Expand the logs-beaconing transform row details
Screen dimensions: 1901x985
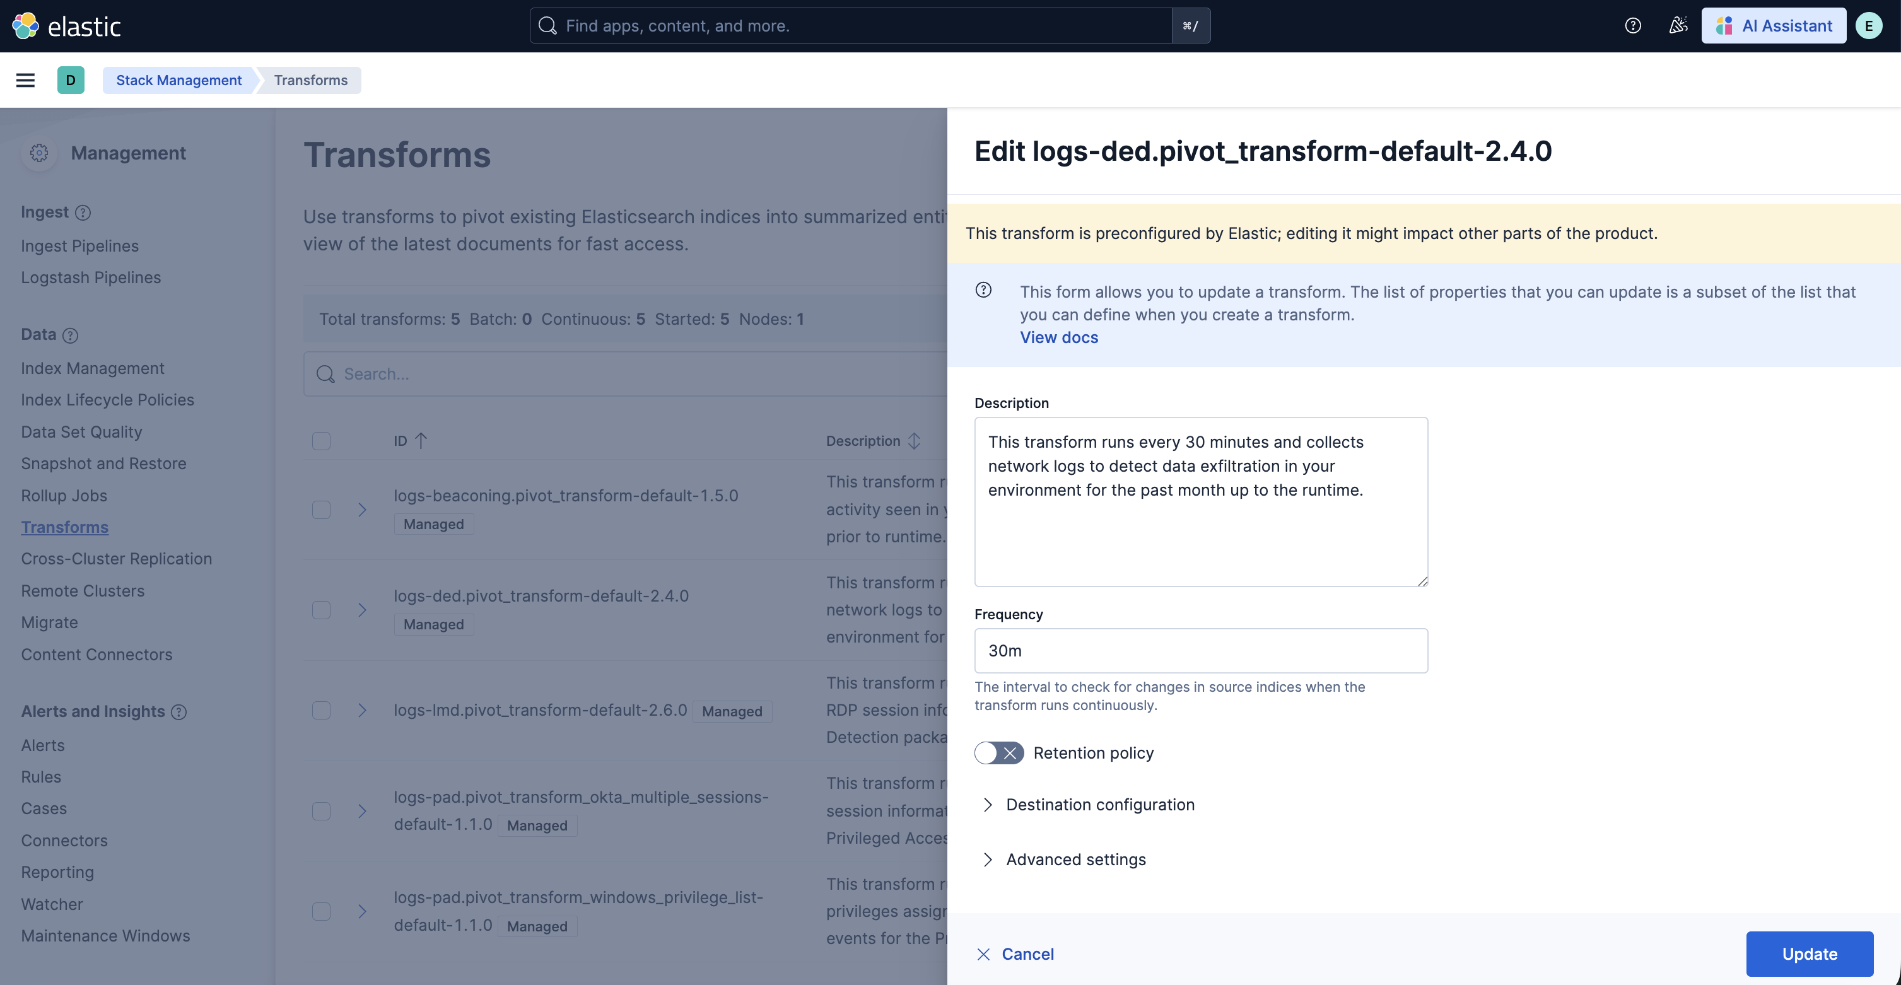tap(361, 510)
